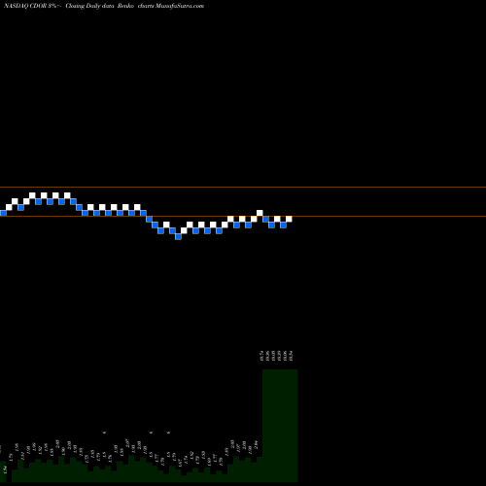The height and width of the screenshot is (486, 486).
Task: Select the lowest blue Renko brick
Action: [178, 237]
